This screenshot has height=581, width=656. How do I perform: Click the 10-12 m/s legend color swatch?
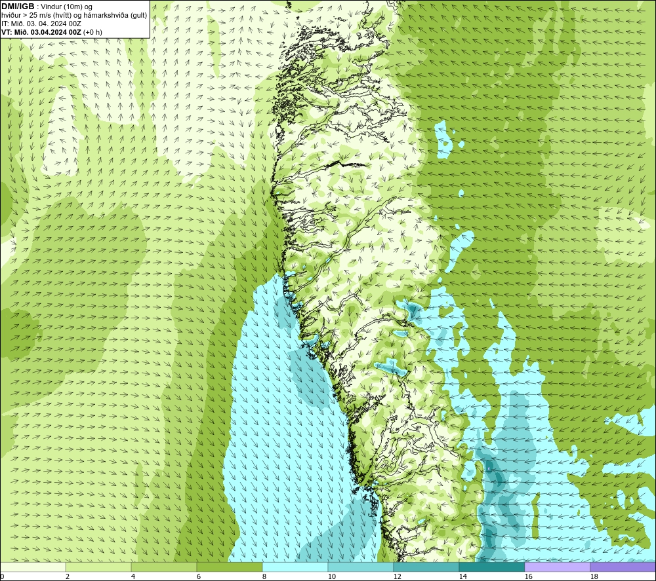[361, 567]
